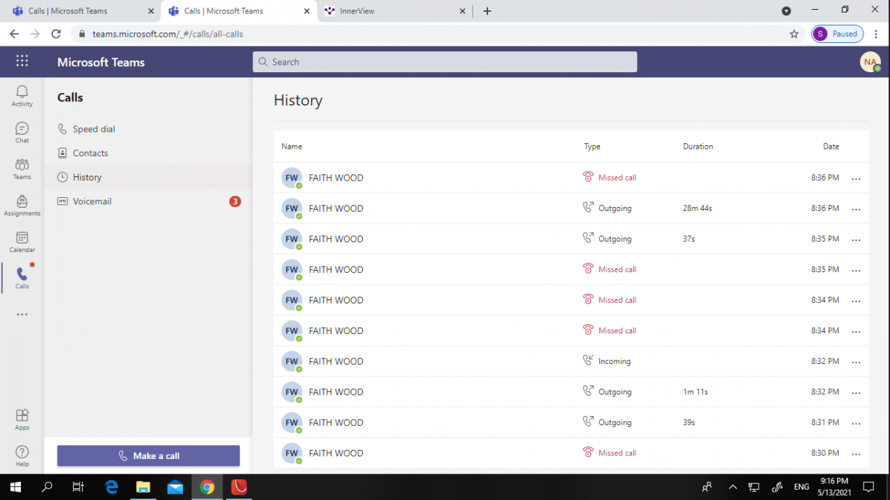The height and width of the screenshot is (500, 890).
Task: Select the Calls icon in sidebar
Action: coord(22,278)
